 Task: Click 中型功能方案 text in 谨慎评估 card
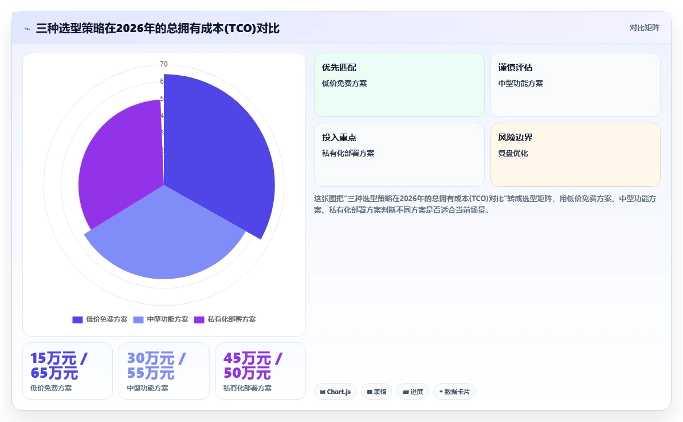[520, 83]
